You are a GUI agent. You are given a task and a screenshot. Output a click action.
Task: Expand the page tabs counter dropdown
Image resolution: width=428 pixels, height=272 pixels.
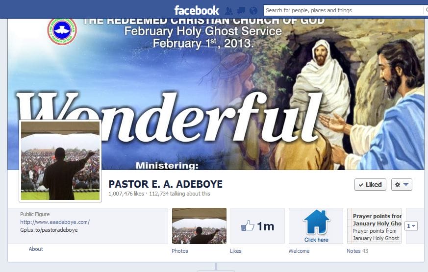pos(411,226)
